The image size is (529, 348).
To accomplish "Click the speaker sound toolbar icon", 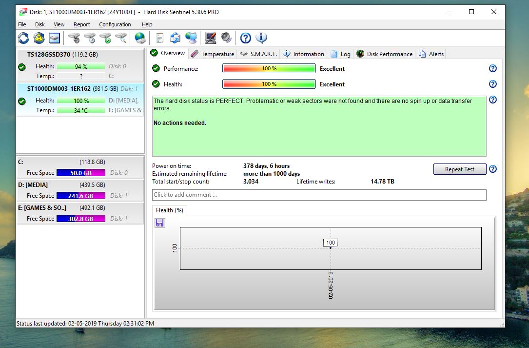I will click(x=226, y=38).
